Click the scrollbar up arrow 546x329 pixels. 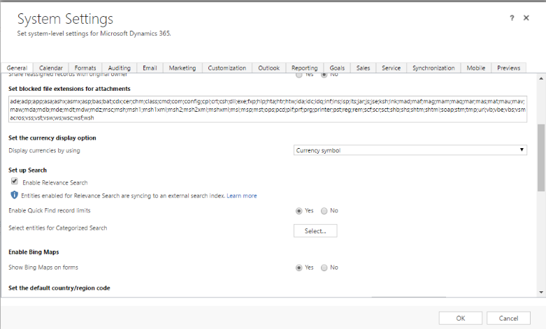(x=541, y=79)
